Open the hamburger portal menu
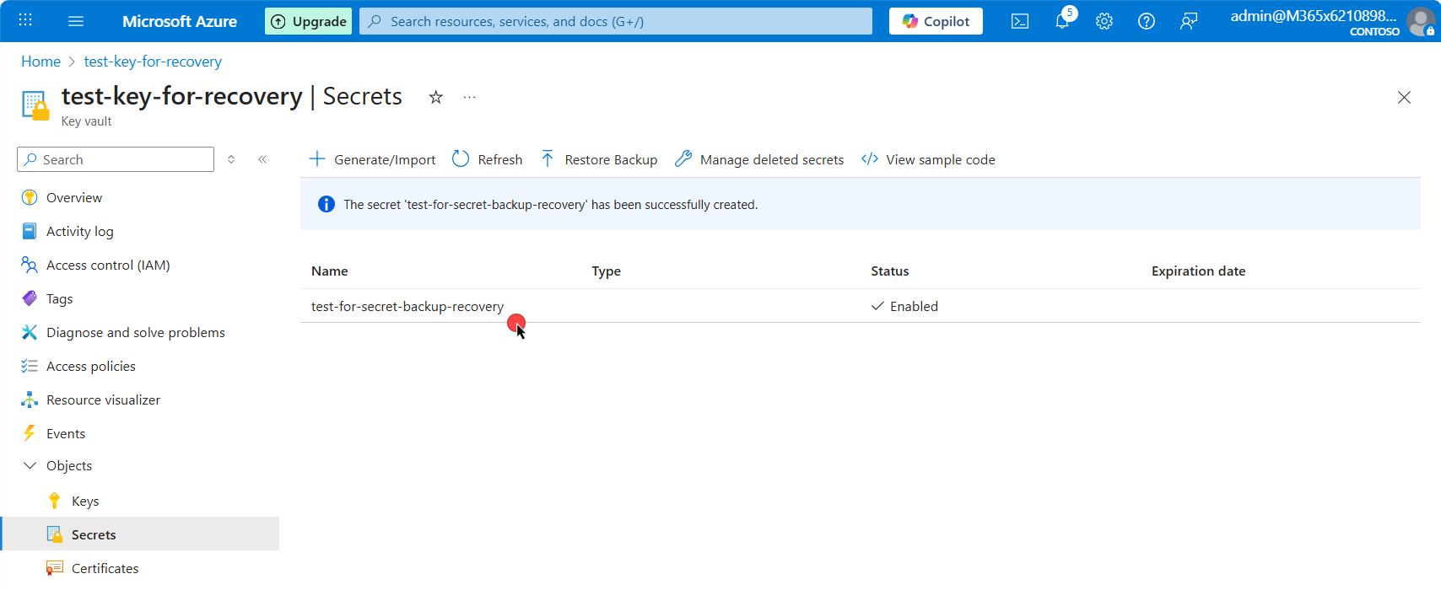Image resolution: width=1441 pixels, height=590 pixels. pos(76,21)
